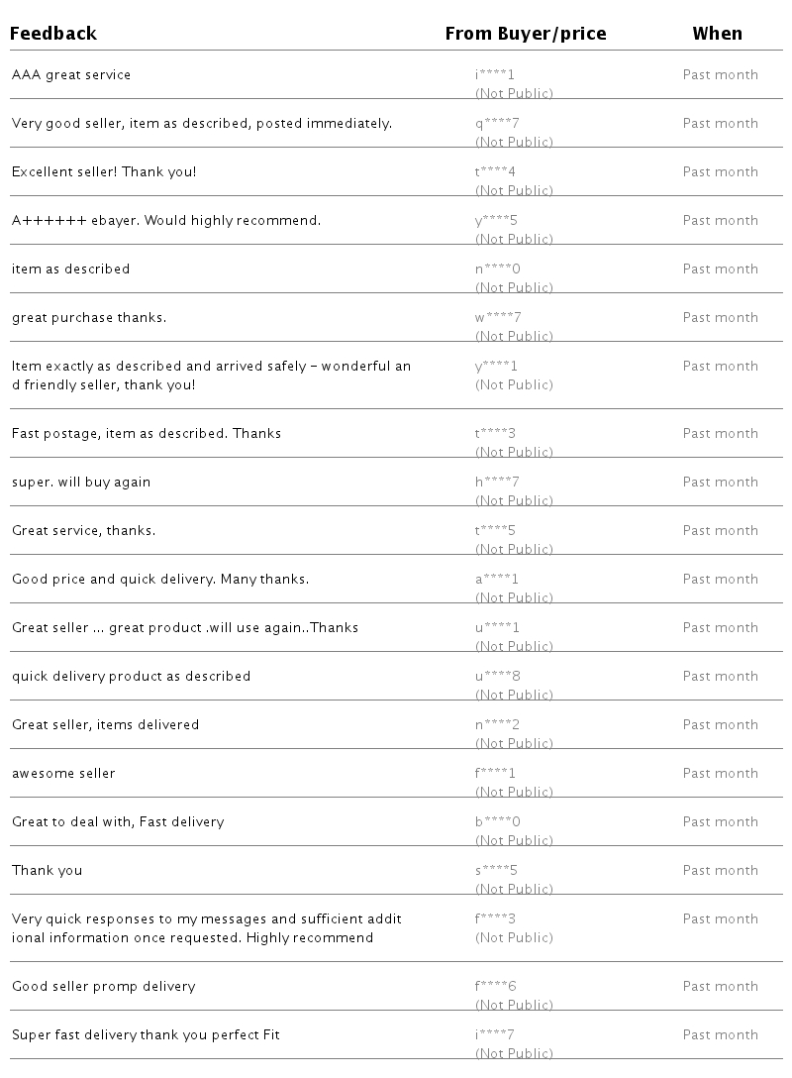Open buyer n****0 username link
The height and width of the screenshot is (1078, 792).
click(497, 269)
